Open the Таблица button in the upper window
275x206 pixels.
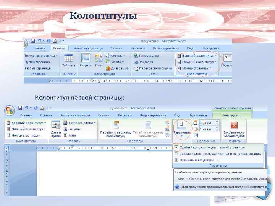pos(69,62)
